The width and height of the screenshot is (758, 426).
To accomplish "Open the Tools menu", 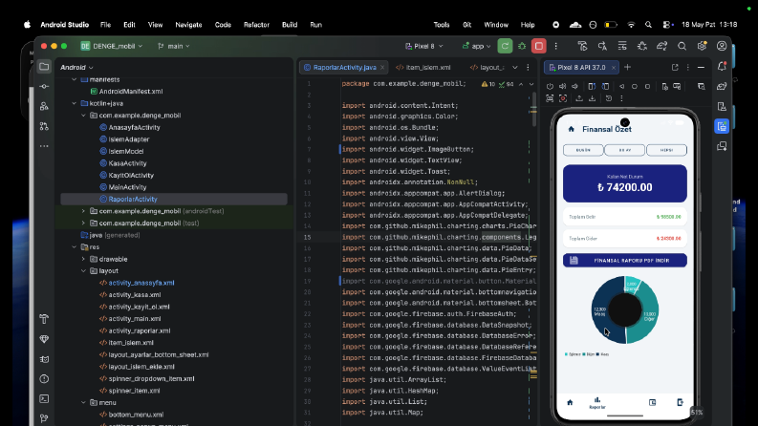I will point(441,25).
